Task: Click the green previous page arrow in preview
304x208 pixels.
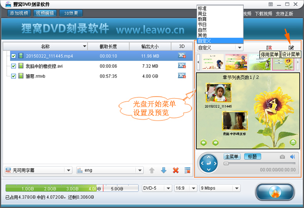Action: pos(204,143)
